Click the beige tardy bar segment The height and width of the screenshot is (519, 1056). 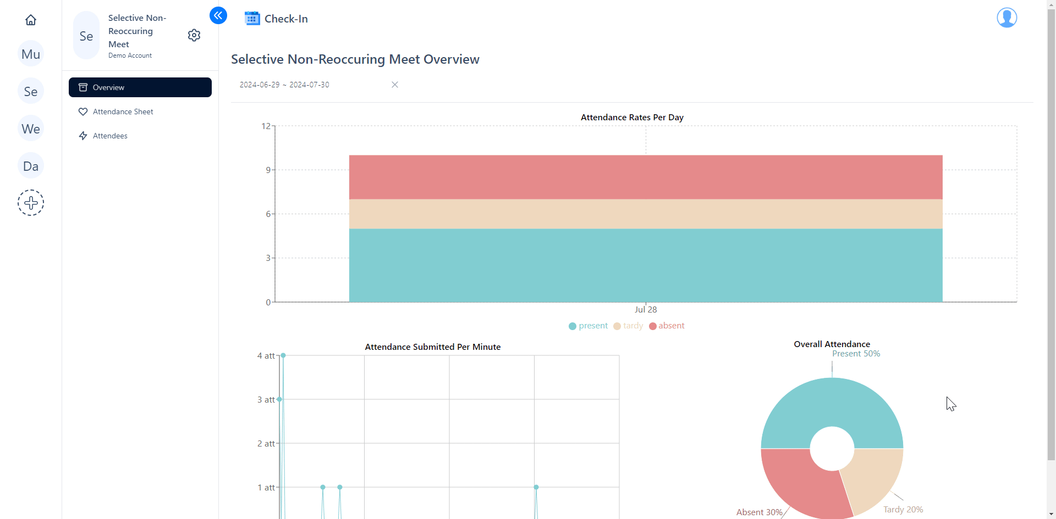point(646,214)
